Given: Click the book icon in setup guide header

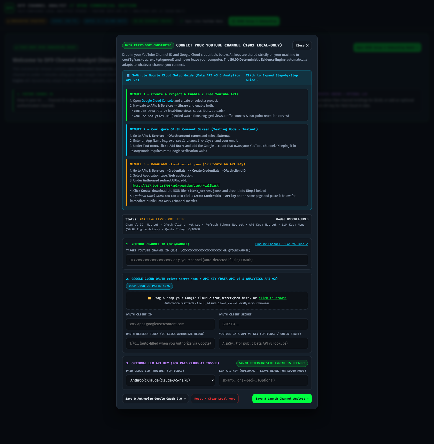Looking at the screenshot, I should (128, 75).
